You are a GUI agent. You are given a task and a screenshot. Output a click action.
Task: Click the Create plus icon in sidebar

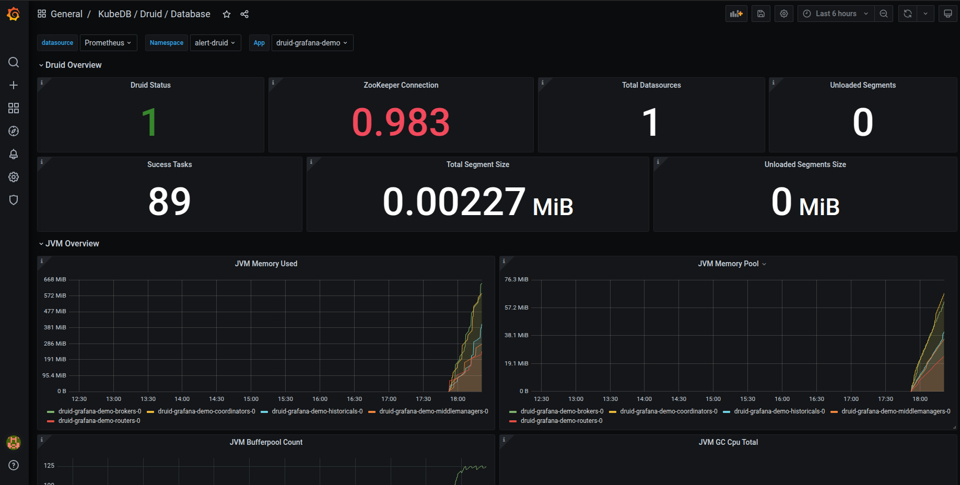(x=14, y=85)
